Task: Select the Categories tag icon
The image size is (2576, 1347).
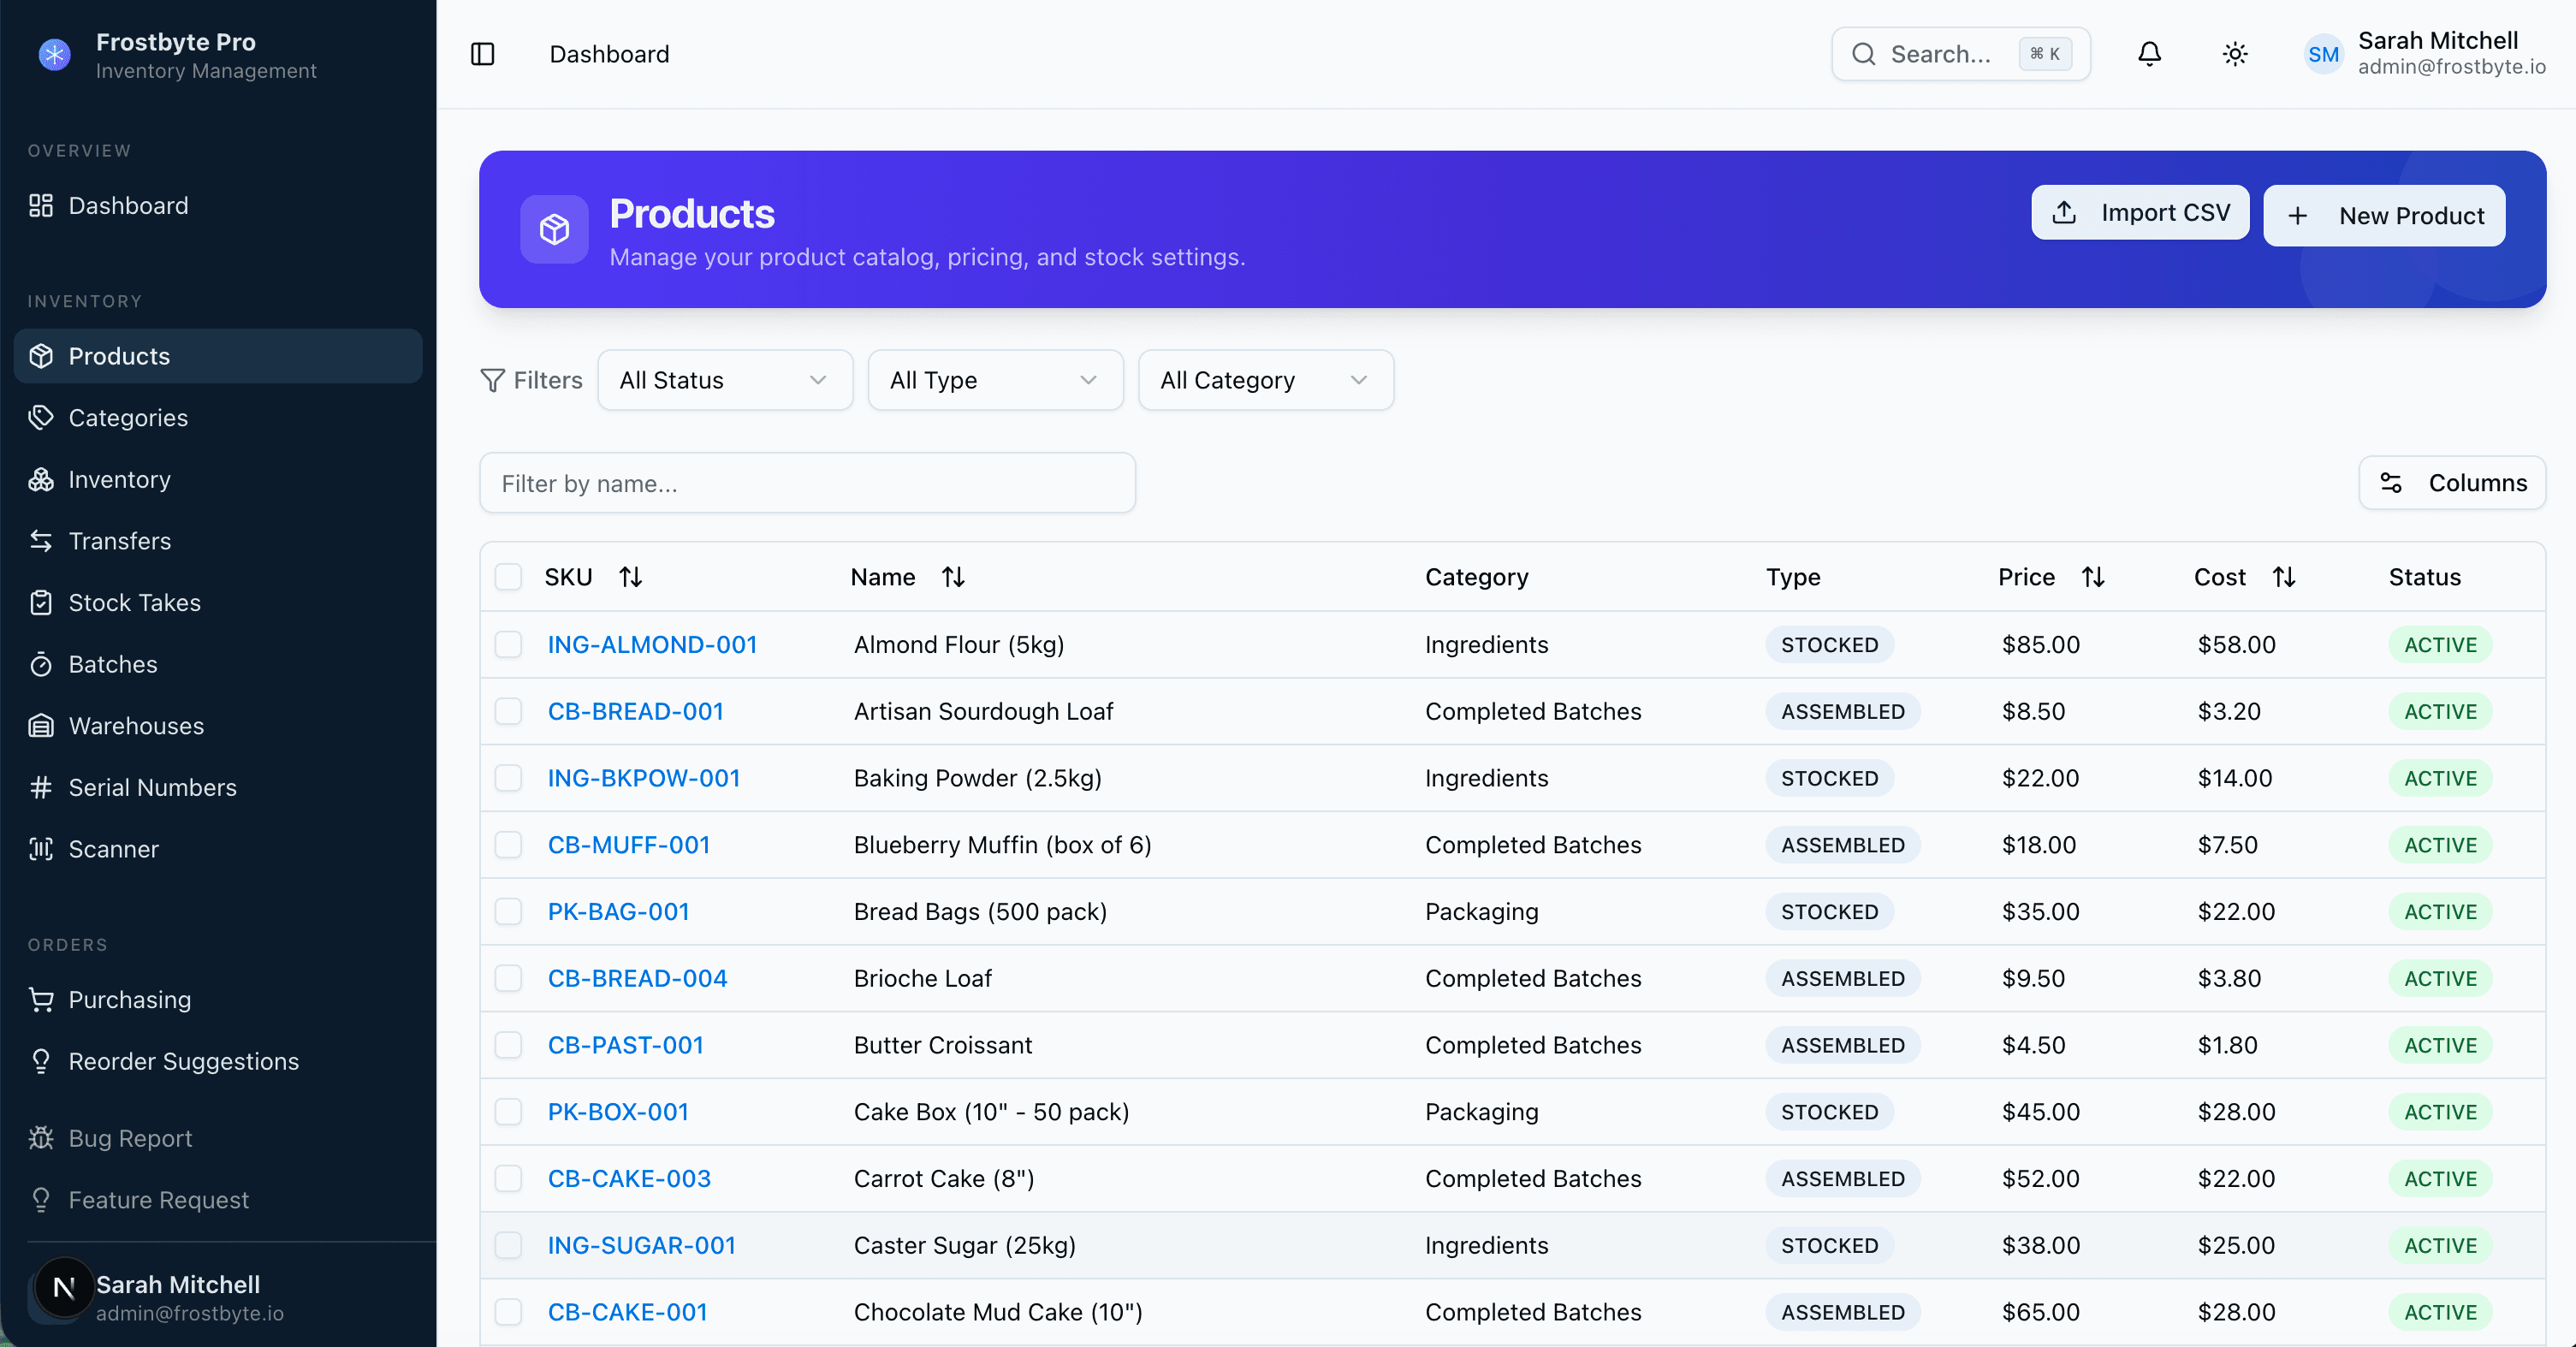Action: click(41, 418)
